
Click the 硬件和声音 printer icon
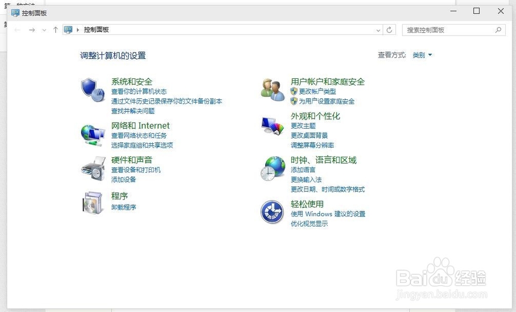(92, 169)
